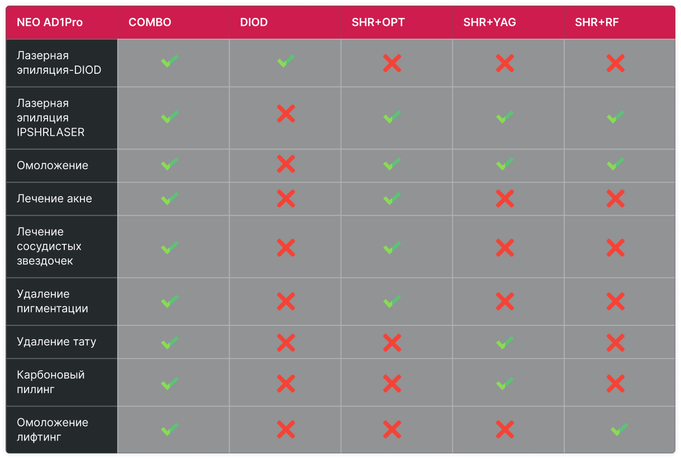The width and height of the screenshot is (681, 459).
Task: Click the checkmark for SHR+OPT Удаление пигментации
Action: point(392,301)
